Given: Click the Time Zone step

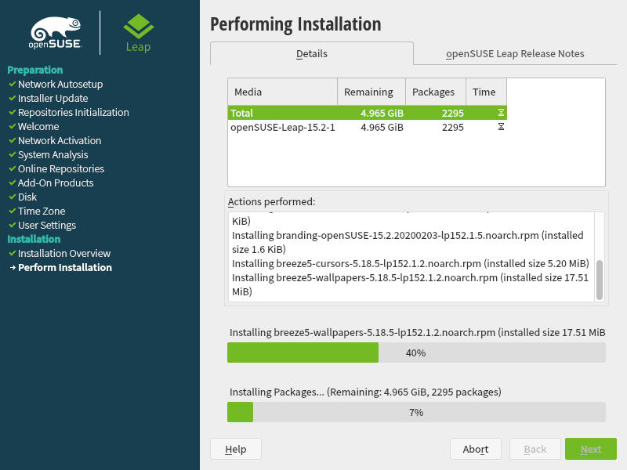Looking at the screenshot, I should [x=42, y=211].
